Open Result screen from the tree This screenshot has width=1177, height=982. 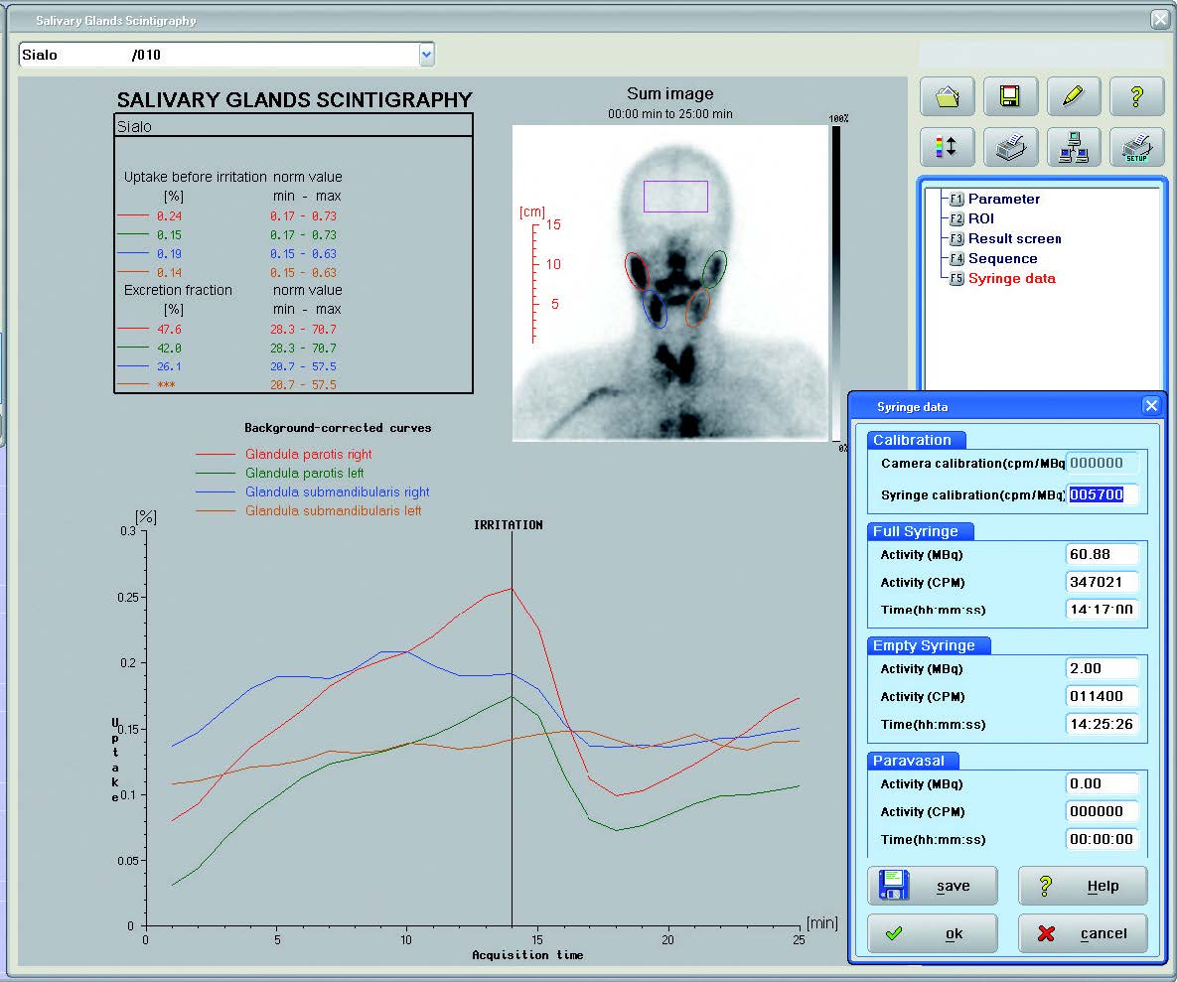(x=1014, y=238)
